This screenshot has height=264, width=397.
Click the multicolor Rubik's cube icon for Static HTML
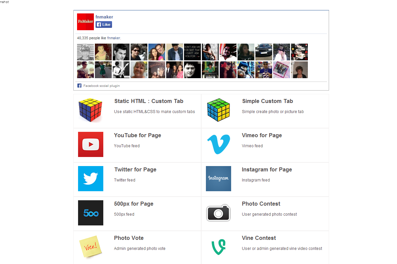pos(91,110)
